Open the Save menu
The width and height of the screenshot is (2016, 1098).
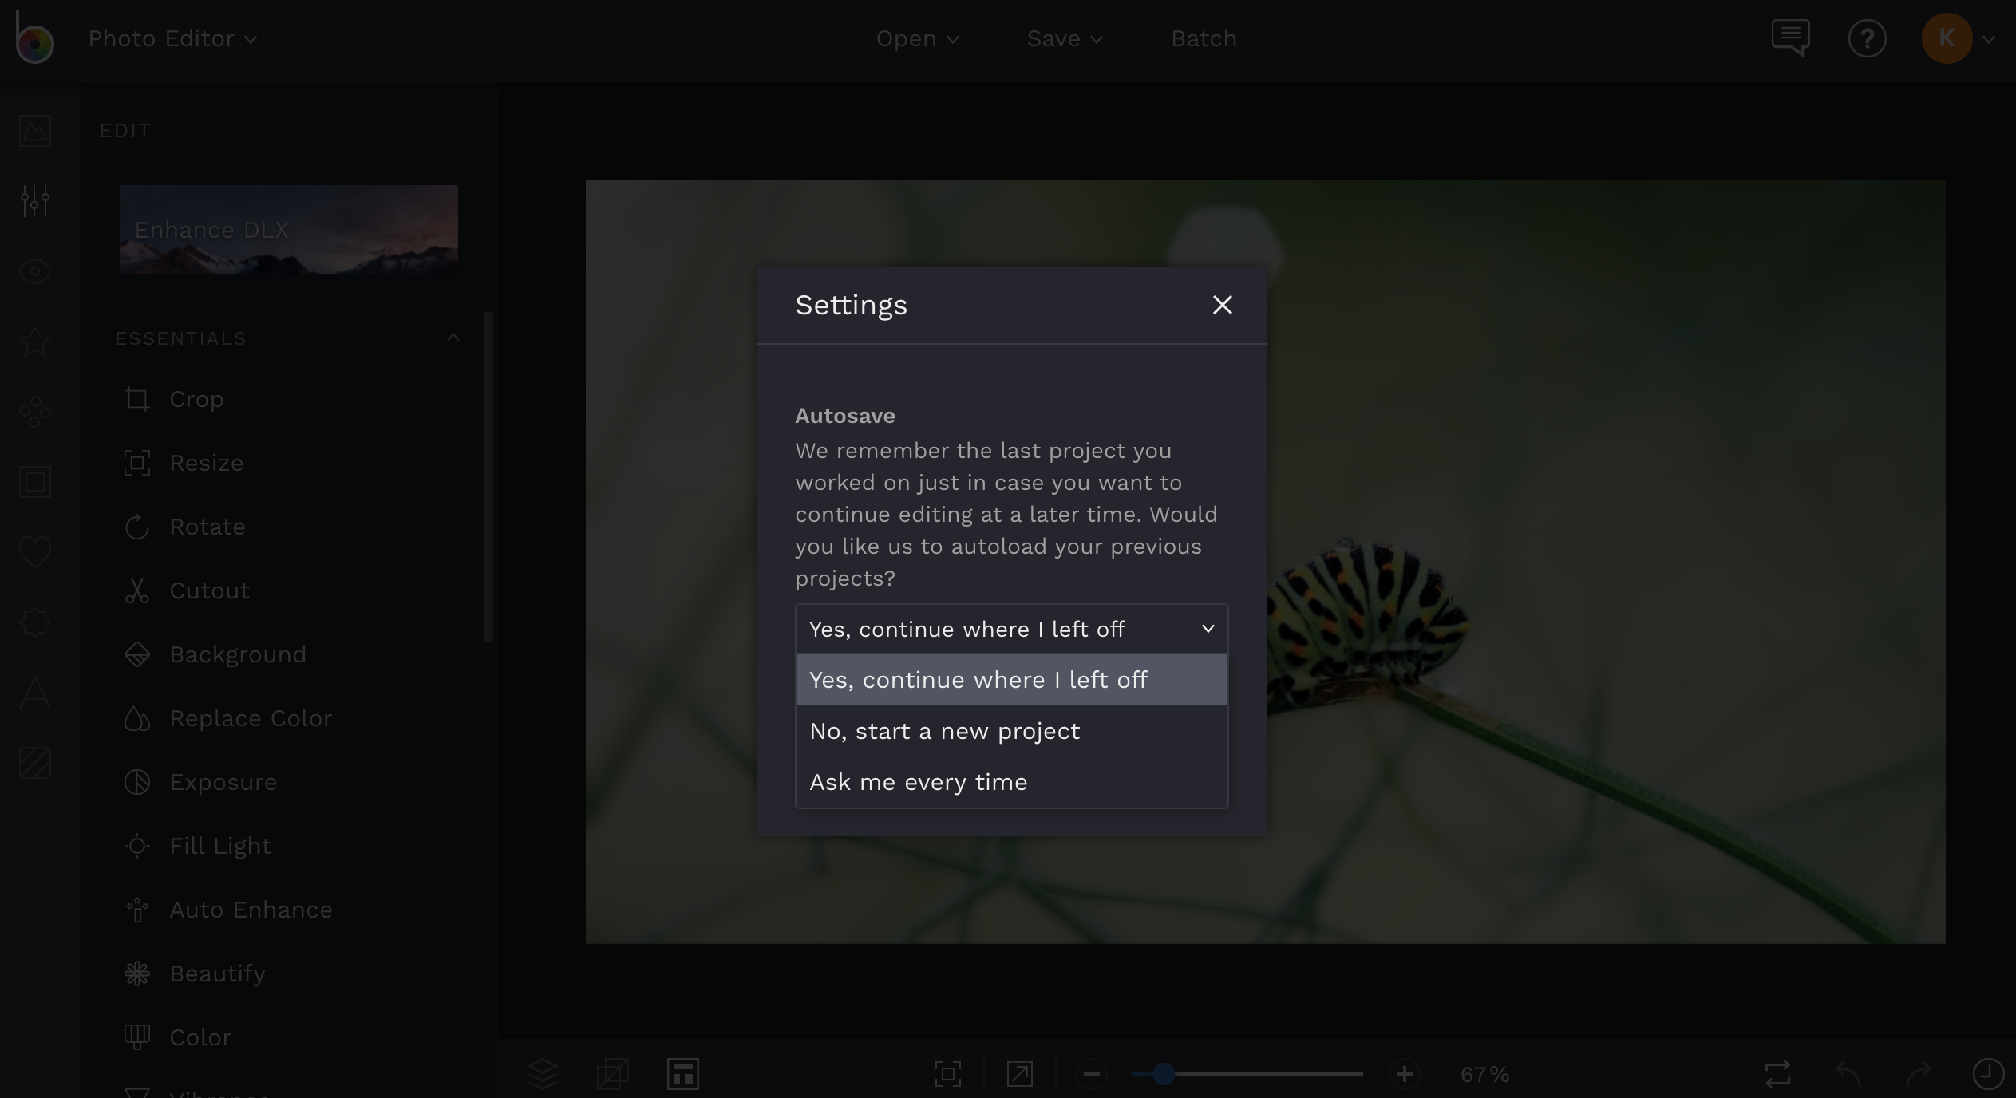point(1064,38)
